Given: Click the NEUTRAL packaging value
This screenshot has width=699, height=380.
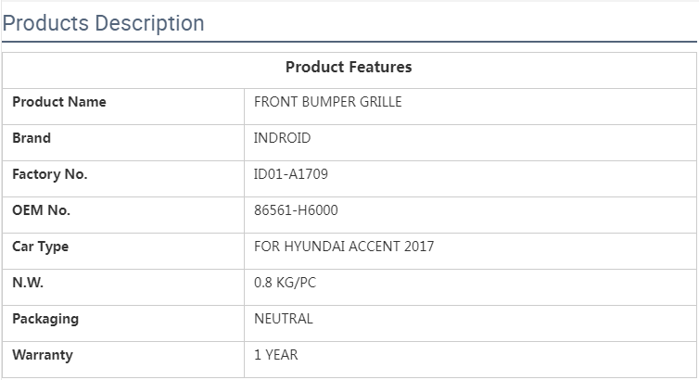Looking at the screenshot, I should 284,319.
